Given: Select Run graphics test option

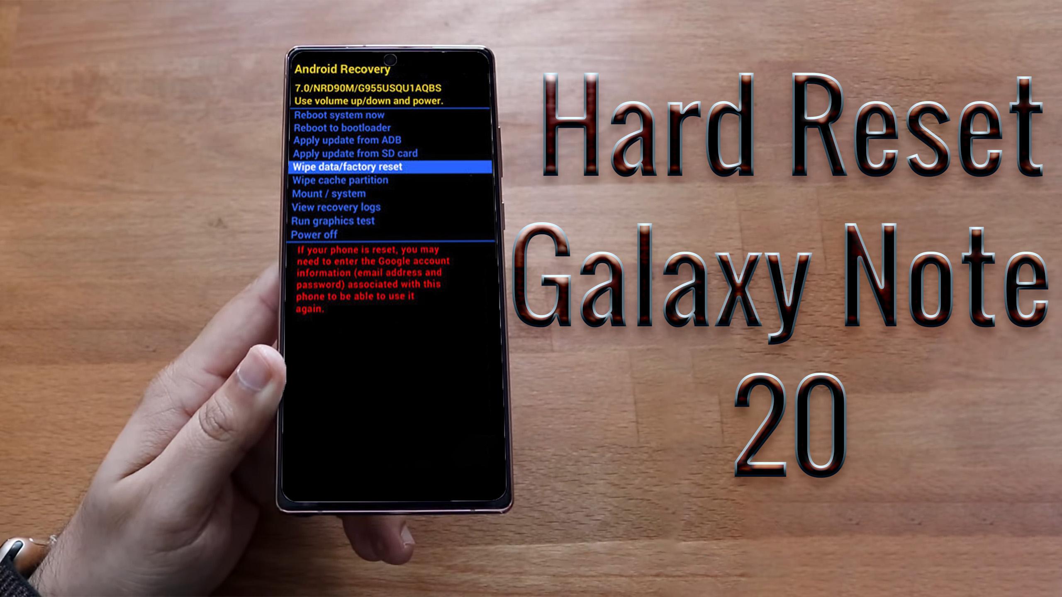Looking at the screenshot, I should click(332, 221).
